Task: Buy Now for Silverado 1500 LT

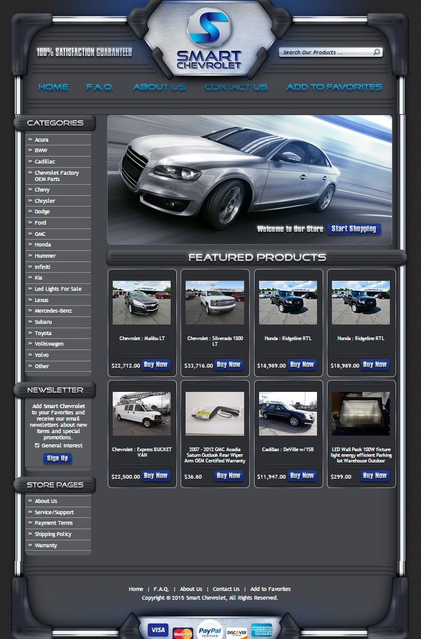Action: coord(229,364)
